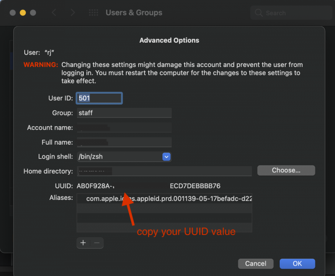Minimize window with yellow button
Viewport: 335px width, 276px height.
[23, 13]
